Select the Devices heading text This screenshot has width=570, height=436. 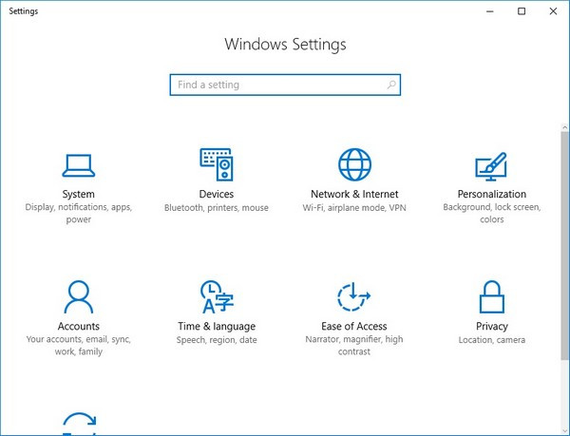pos(217,194)
